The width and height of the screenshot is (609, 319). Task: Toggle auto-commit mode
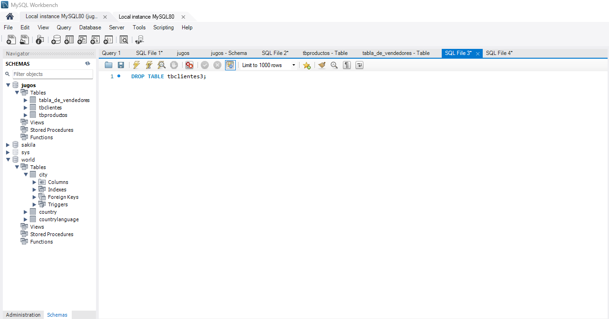[x=230, y=65]
